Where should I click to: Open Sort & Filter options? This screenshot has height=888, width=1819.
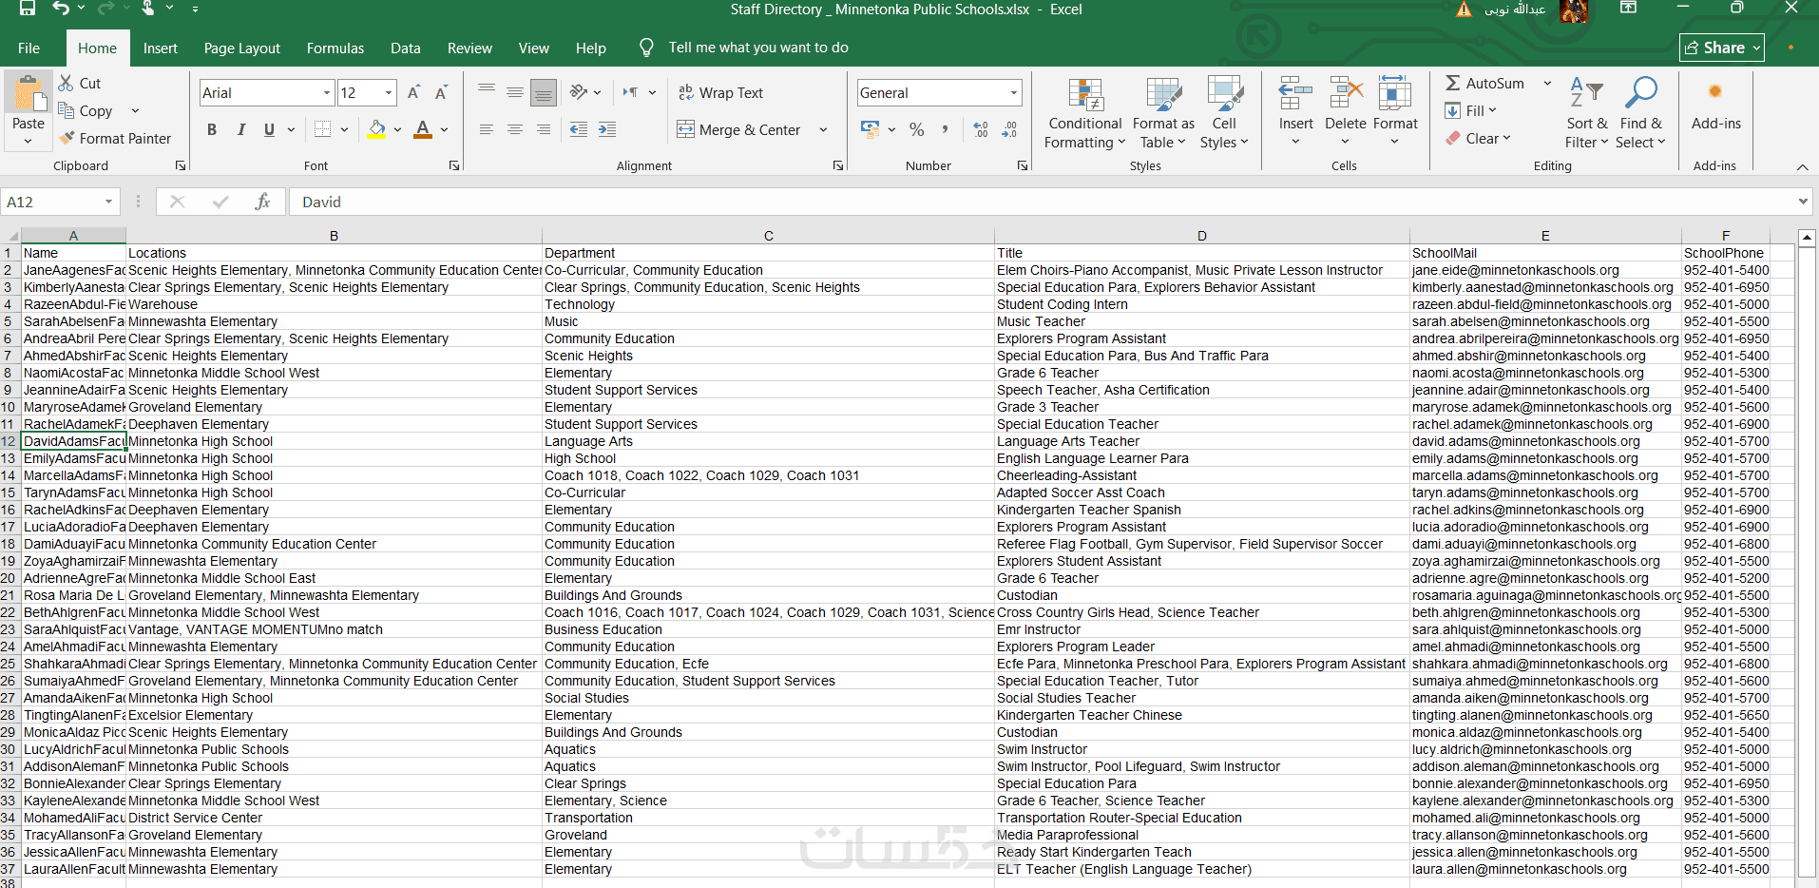[x=1587, y=113]
